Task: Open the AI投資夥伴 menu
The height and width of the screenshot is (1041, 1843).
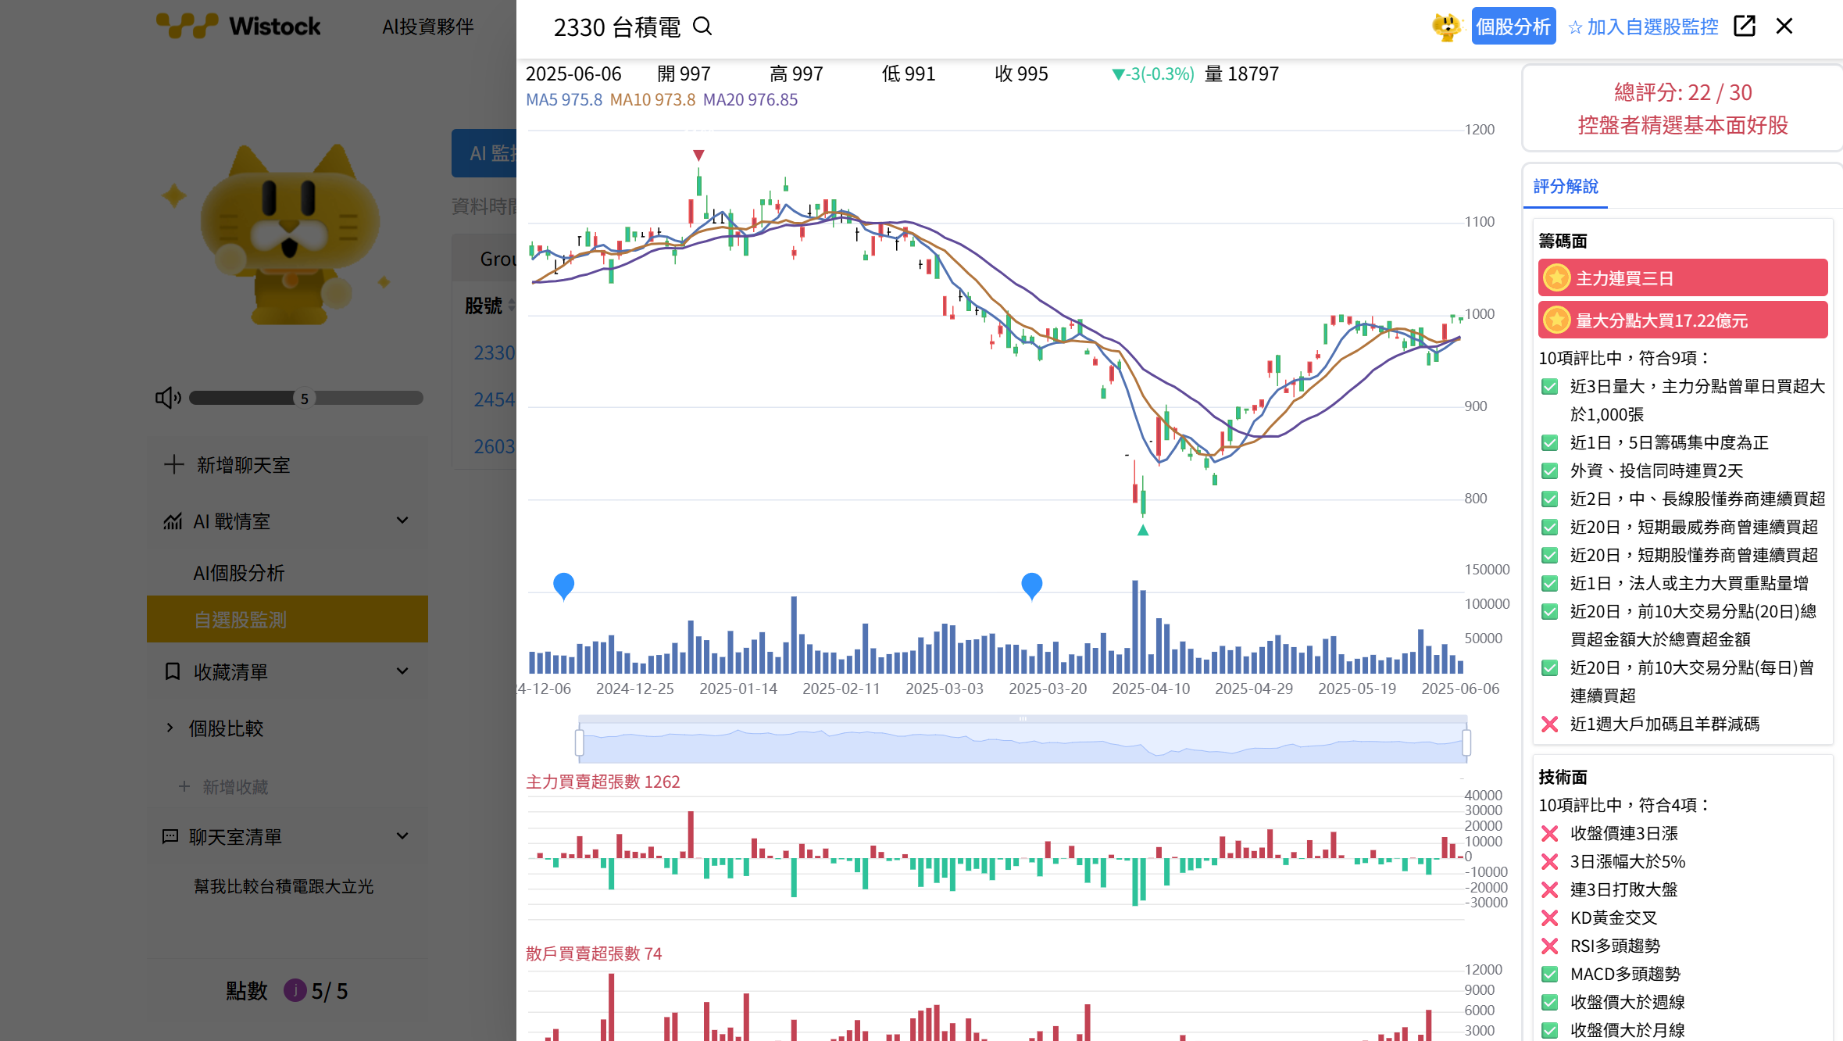Action: (427, 26)
